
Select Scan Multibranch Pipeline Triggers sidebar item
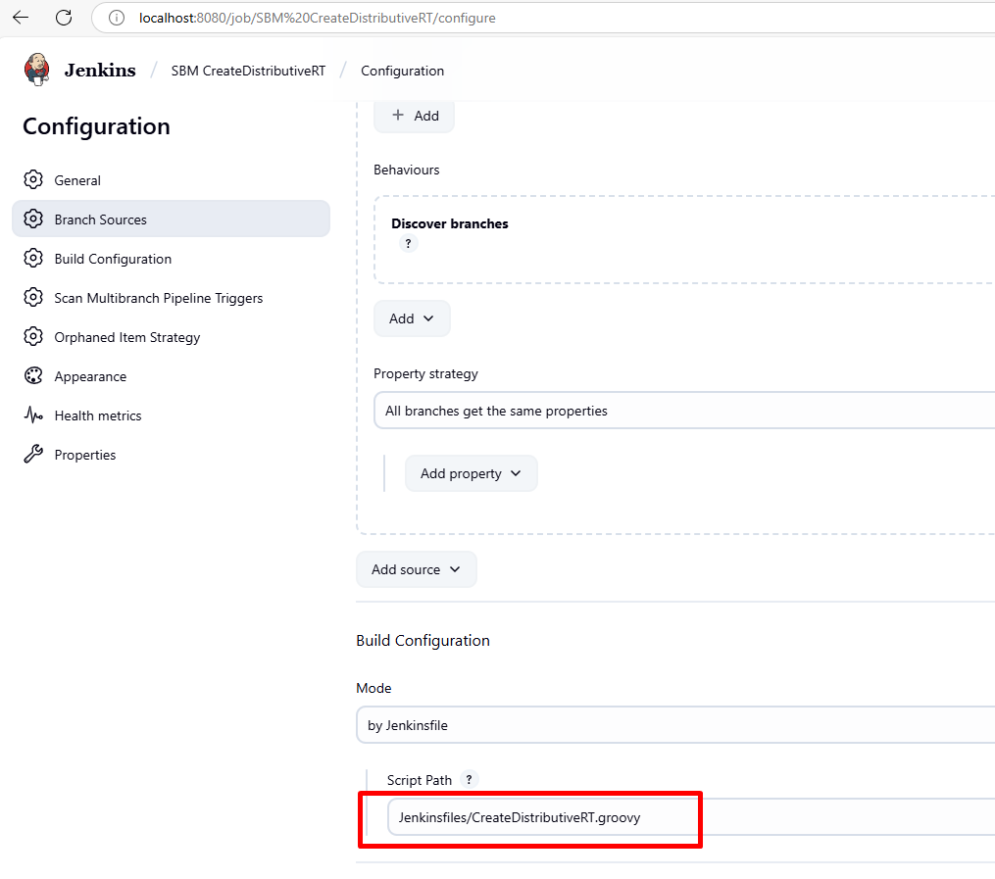[158, 298]
